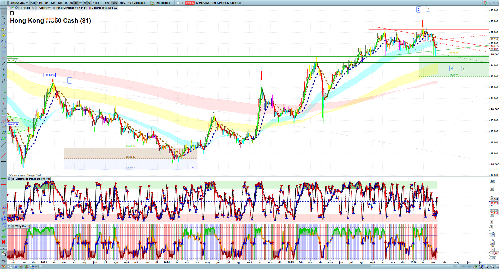Select the W weekly timeframe
This screenshot has height=269, width=499.
coord(80,3)
